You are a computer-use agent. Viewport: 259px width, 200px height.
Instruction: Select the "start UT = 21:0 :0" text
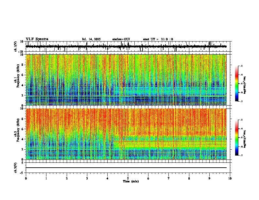[x=158, y=39]
